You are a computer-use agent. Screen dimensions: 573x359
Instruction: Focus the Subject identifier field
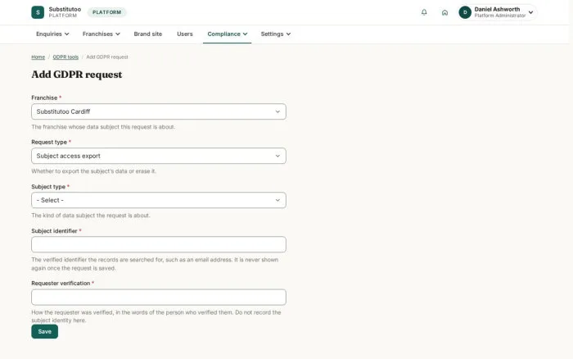pyautogui.click(x=159, y=244)
